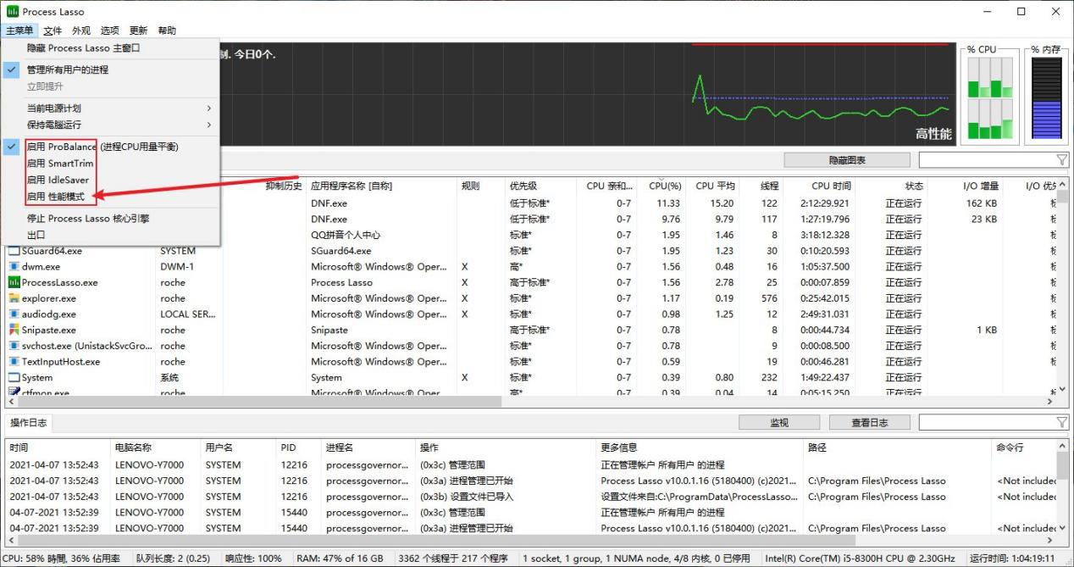Enable 启用 IdleSaver option
This screenshot has height=567, width=1074.
tap(58, 180)
